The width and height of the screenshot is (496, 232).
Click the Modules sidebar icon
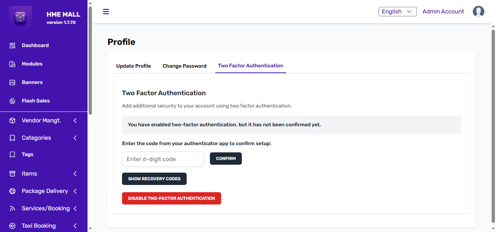point(12,64)
